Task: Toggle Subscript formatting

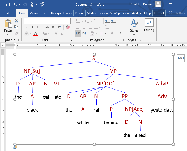Action: [54, 28]
